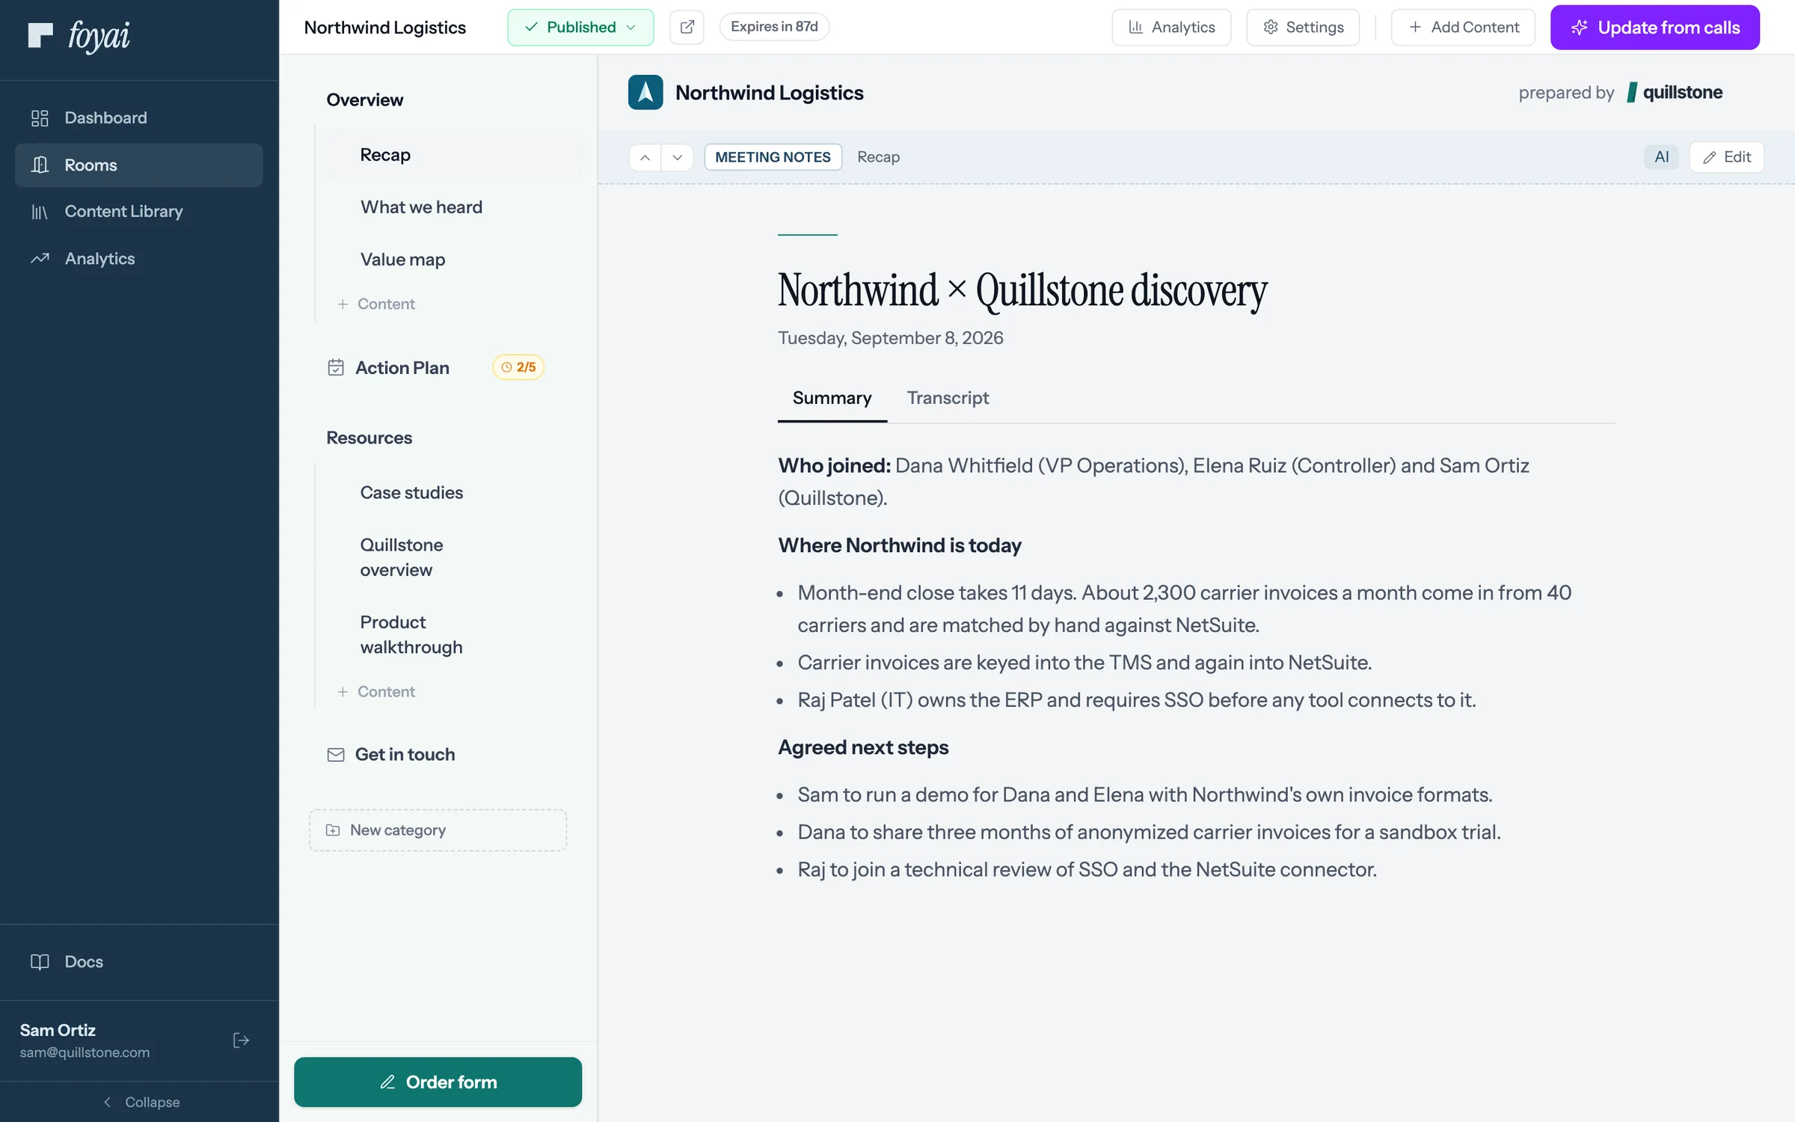Go to Dashboard in the sidebar
This screenshot has height=1122, width=1795.
click(x=138, y=117)
